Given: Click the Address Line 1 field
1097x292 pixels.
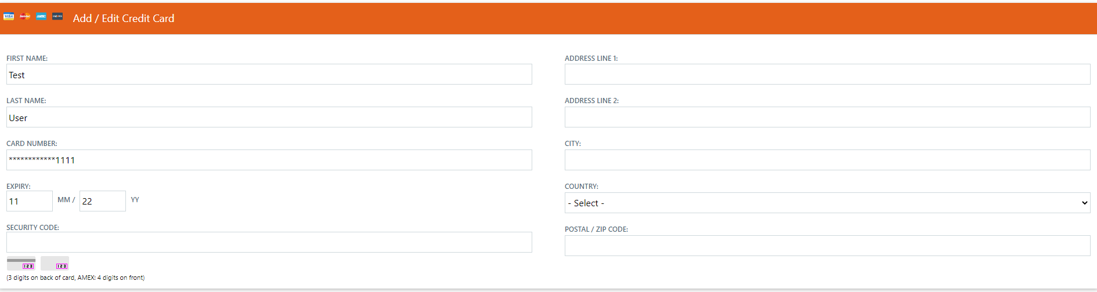Looking at the screenshot, I should pos(827,75).
